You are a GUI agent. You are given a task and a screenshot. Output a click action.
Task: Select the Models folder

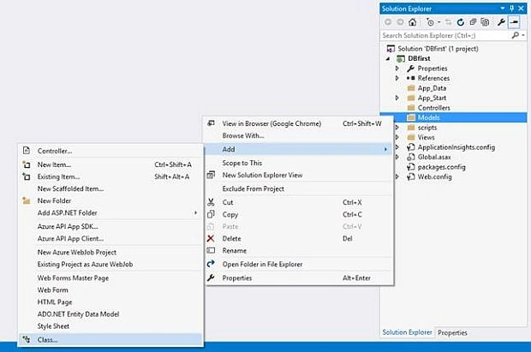[x=429, y=117]
